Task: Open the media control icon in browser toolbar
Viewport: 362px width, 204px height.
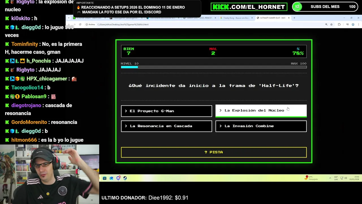Action: coord(347,24)
